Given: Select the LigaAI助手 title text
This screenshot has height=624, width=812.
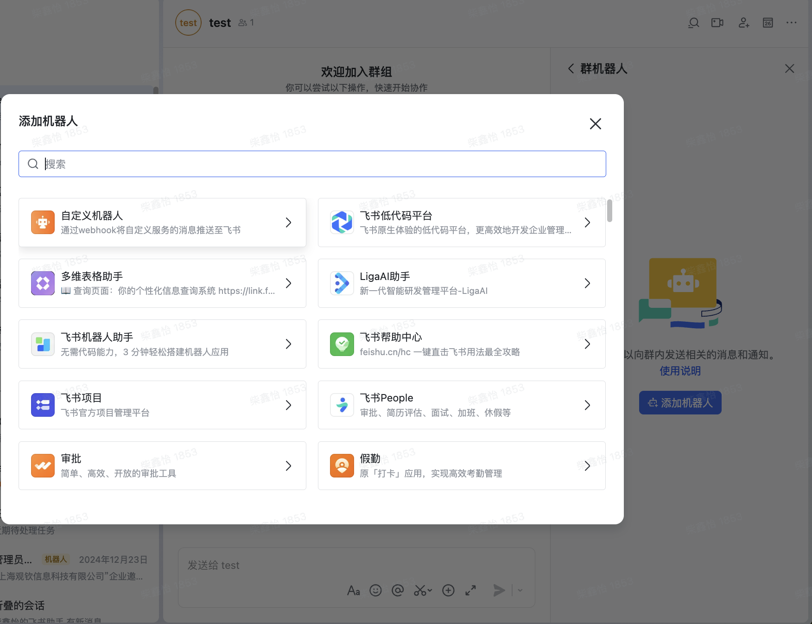Looking at the screenshot, I should point(385,276).
